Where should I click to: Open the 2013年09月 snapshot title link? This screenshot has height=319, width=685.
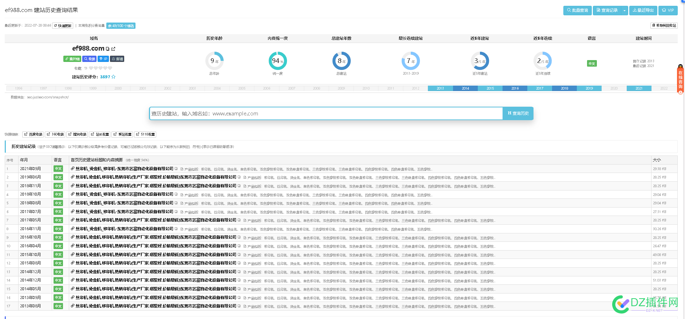pyautogui.click(x=156, y=298)
